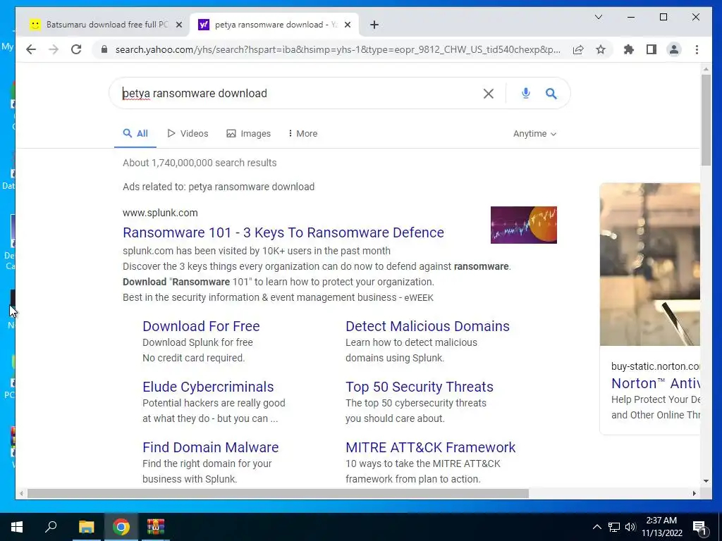Focus the browser address bar
The width and height of the screenshot is (722, 541).
[x=338, y=49]
